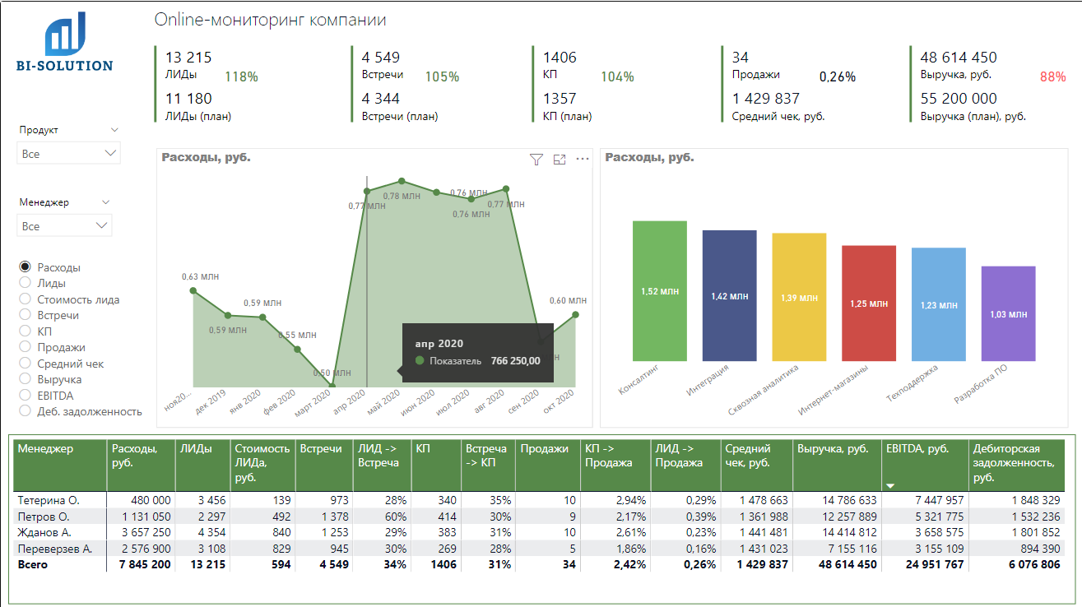Collapse the Продукт slicer header chevron
The width and height of the screenshot is (1082, 607).
(x=114, y=130)
